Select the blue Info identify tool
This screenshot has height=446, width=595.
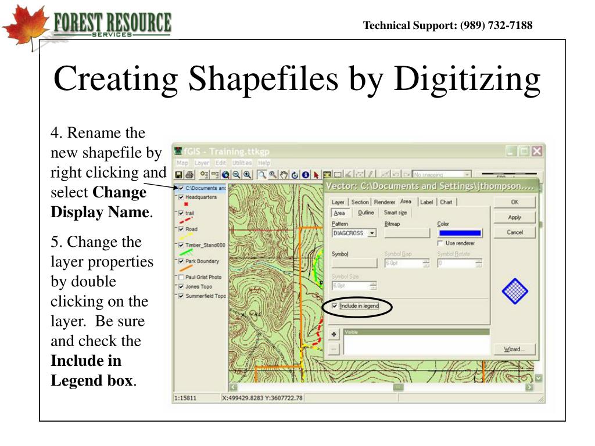coord(306,175)
